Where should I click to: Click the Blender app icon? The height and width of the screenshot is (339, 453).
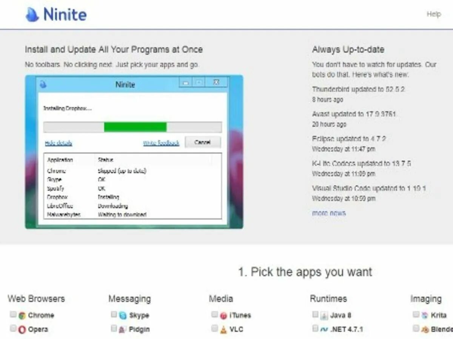coord(425,330)
